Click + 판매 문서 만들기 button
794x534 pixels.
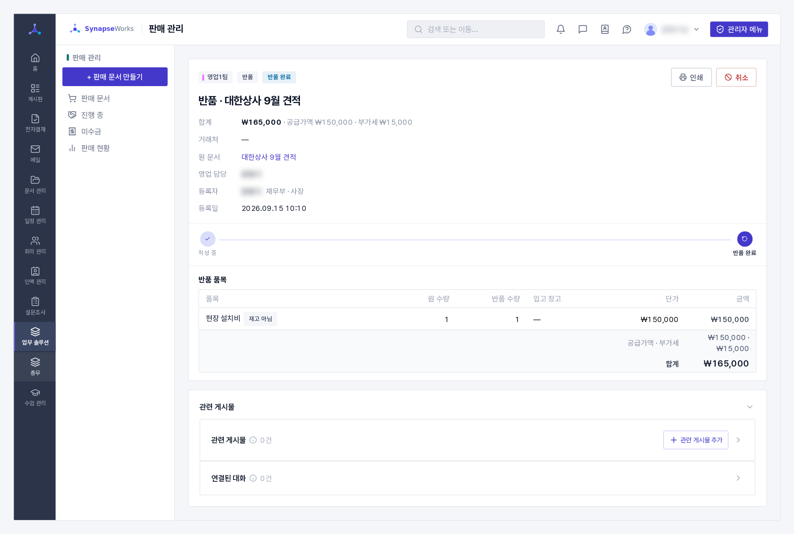(115, 77)
